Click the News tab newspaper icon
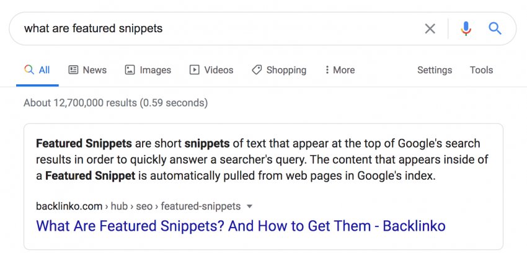Screen dimensions: 527x253 pos(73,70)
